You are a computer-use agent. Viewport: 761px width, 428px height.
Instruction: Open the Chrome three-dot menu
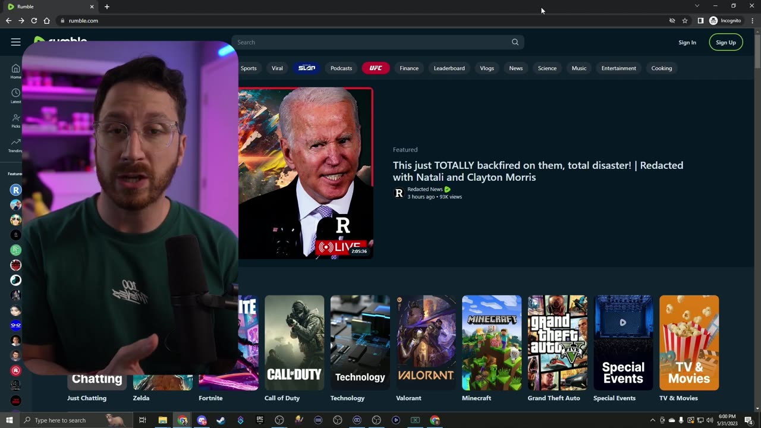tap(753, 21)
